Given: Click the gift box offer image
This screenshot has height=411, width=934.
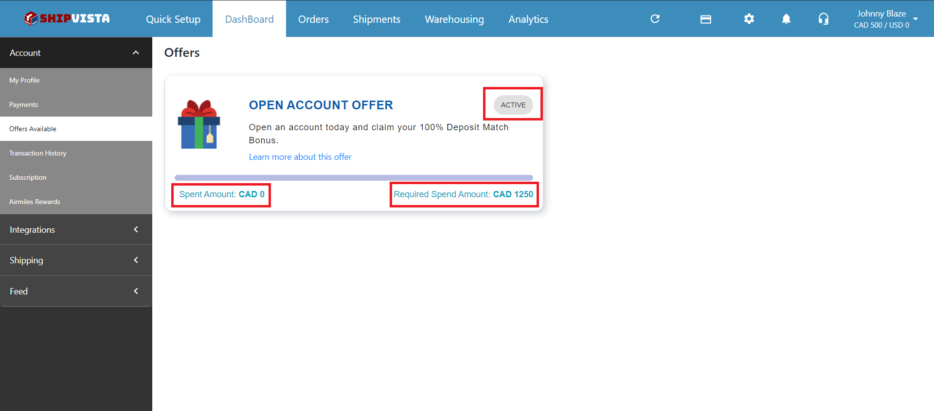Looking at the screenshot, I should point(199,124).
